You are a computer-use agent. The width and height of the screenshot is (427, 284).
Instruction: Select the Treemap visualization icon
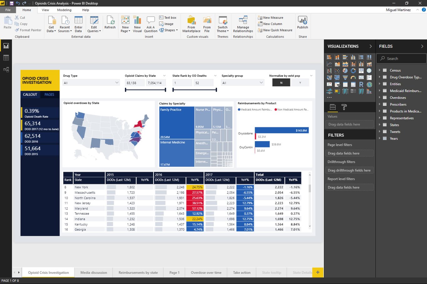click(x=361, y=70)
